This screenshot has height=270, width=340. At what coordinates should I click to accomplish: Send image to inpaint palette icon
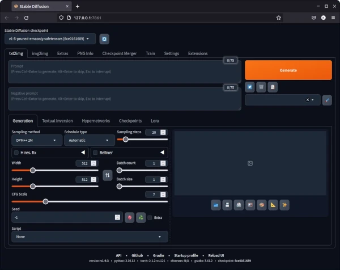click(262, 205)
